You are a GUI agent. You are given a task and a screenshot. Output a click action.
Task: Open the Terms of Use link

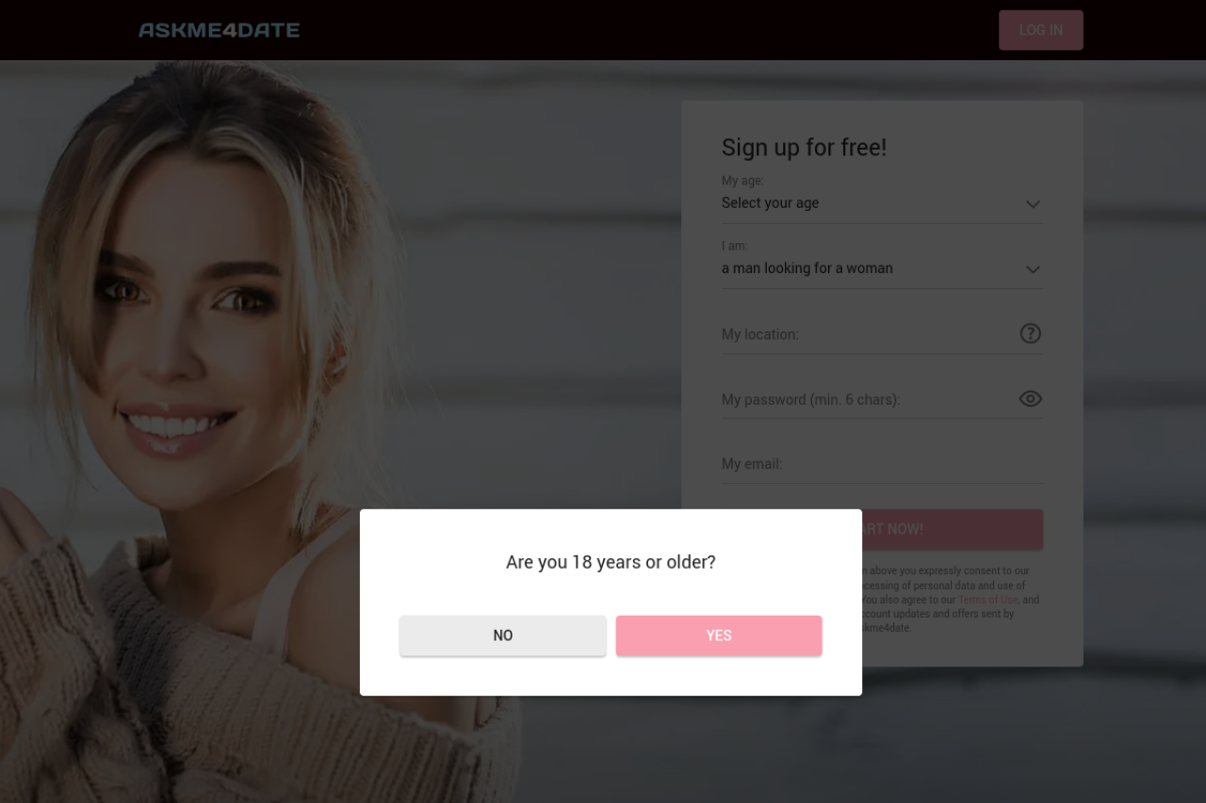[x=988, y=600]
